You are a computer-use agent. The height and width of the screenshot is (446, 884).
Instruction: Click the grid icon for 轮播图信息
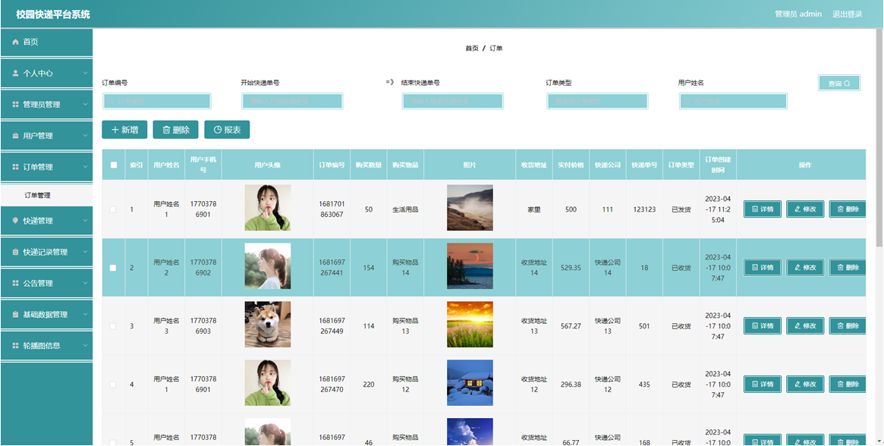coord(15,346)
